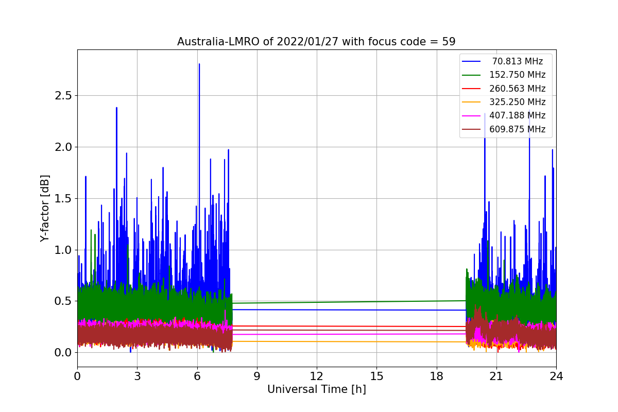This screenshot has width=618, height=412.
Task: Click the green line sample in legend
Action: (x=472, y=75)
